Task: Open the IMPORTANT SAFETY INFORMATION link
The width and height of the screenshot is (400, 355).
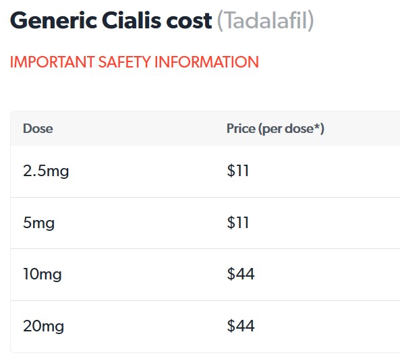Action: click(134, 62)
